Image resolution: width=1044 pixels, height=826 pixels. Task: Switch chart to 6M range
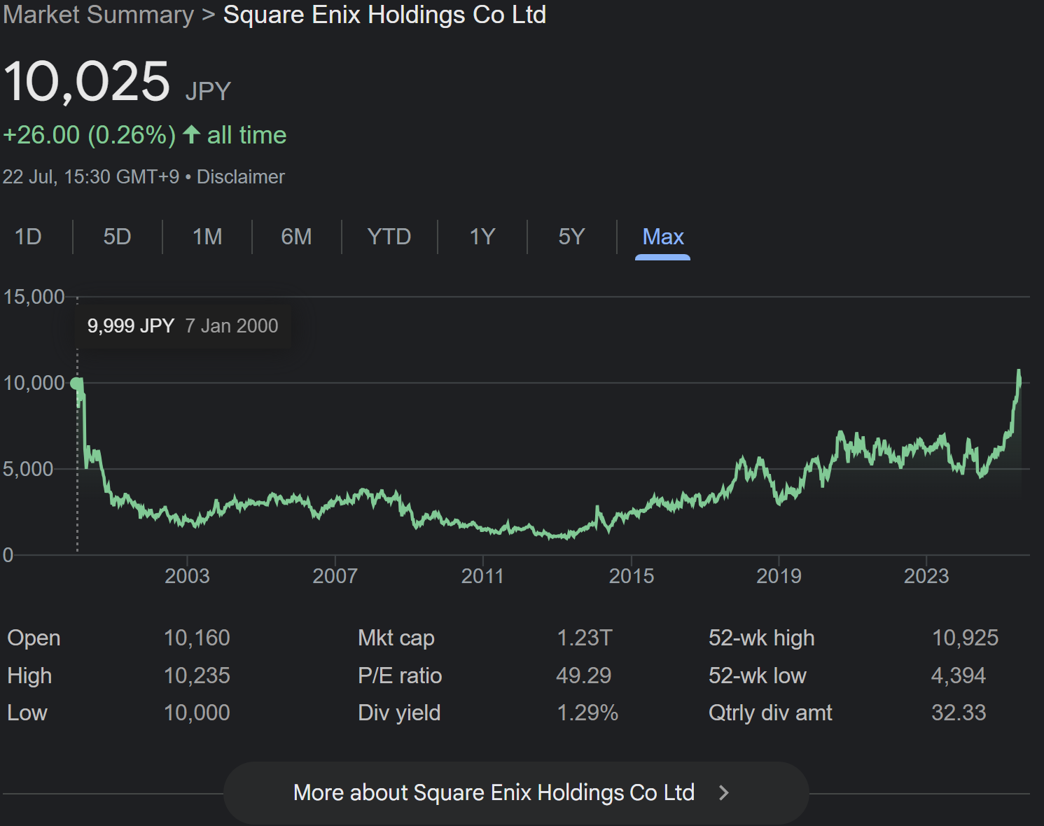(x=296, y=237)
